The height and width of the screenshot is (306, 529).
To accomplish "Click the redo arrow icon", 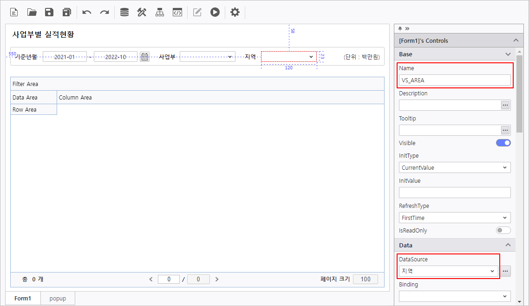I will [x=104, y=13].
